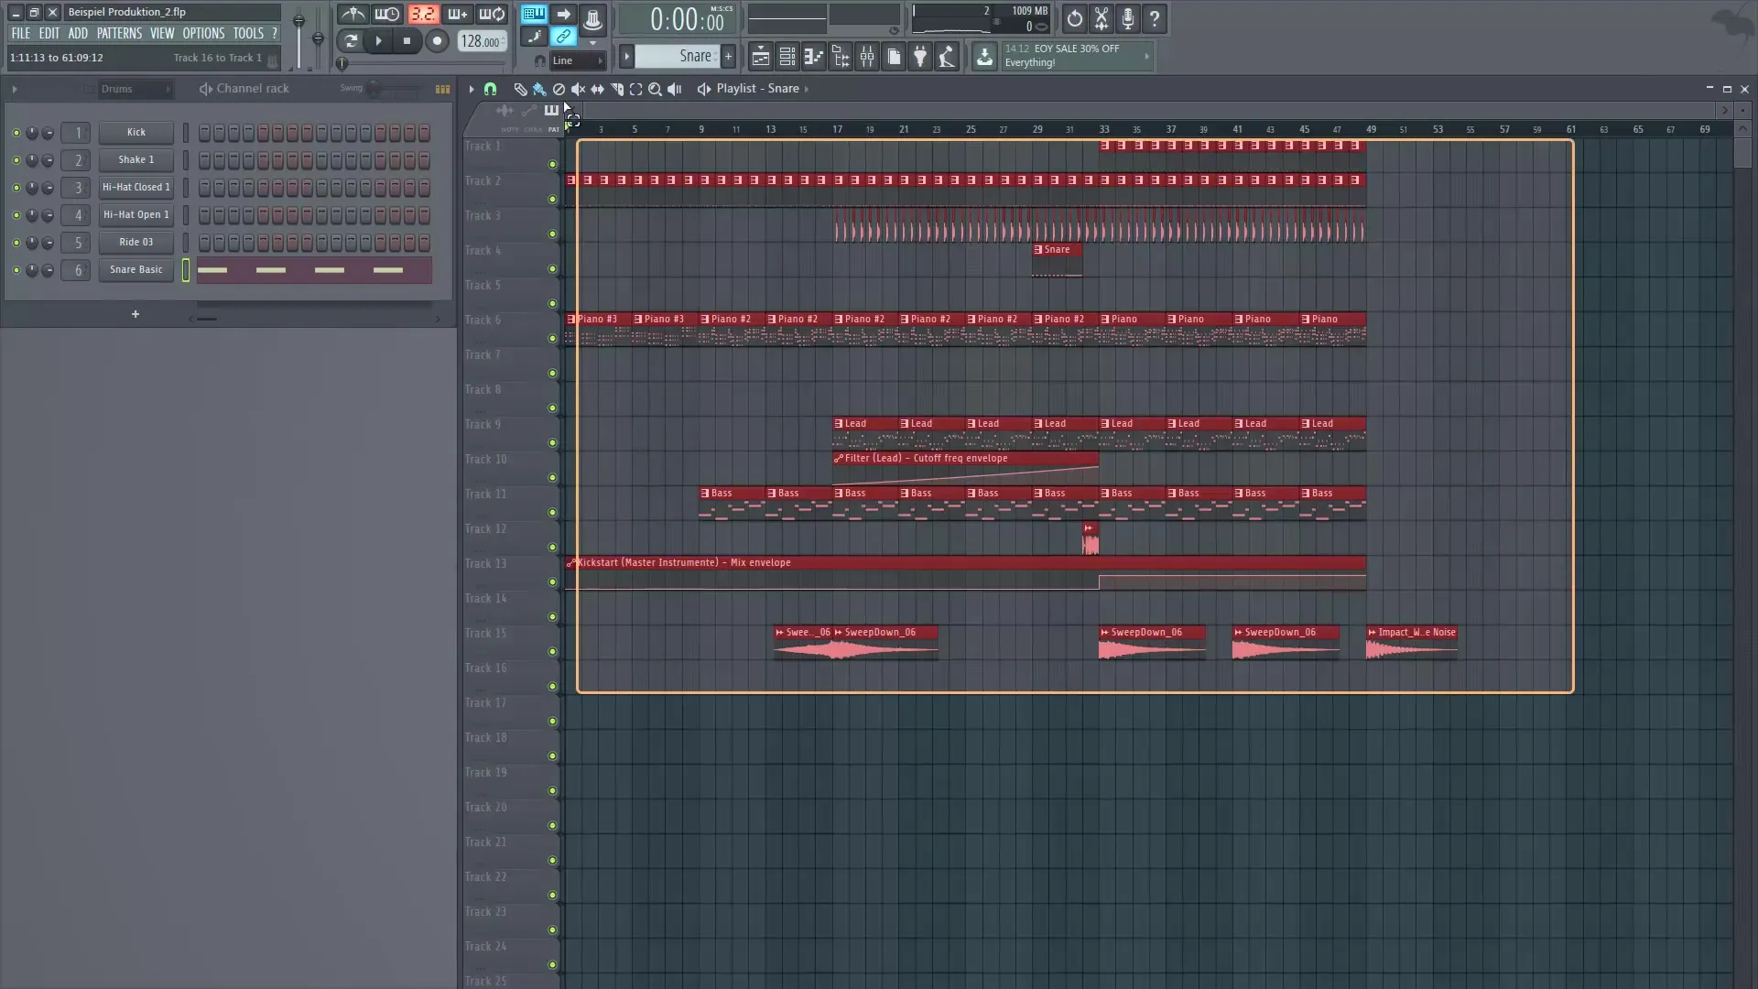Select the Paint tool in the Playlist toolbar
This screenshot has width=1758, height=989.
[539, 89]
